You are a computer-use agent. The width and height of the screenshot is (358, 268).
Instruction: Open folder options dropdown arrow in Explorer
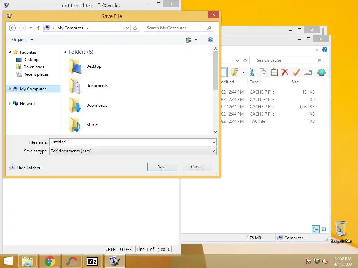[x=243, y=72]
